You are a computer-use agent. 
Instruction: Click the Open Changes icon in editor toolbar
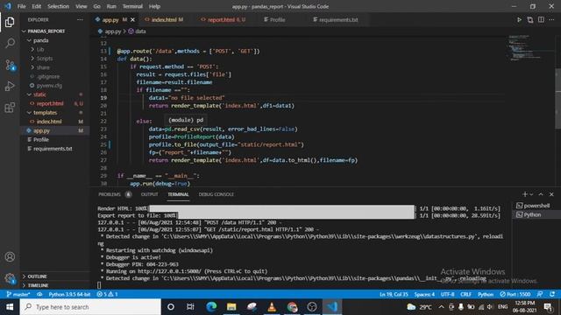pyautogui.click(x=529, y=20)
